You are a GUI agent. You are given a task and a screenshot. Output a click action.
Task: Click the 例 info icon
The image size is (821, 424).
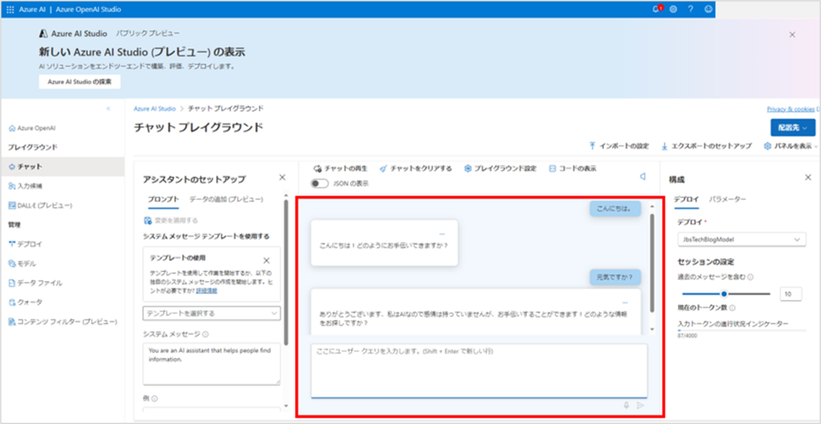pyautogui.click(x=155, y=399)
